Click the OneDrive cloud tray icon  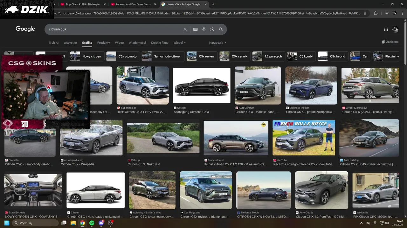368,223
